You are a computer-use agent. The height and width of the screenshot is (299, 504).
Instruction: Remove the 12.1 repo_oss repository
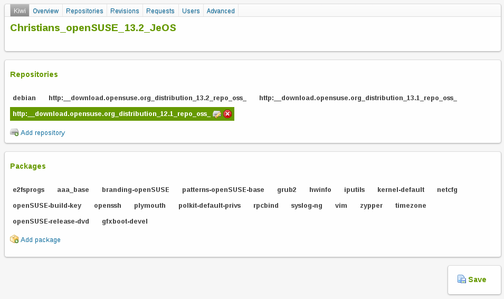[227, 114]
